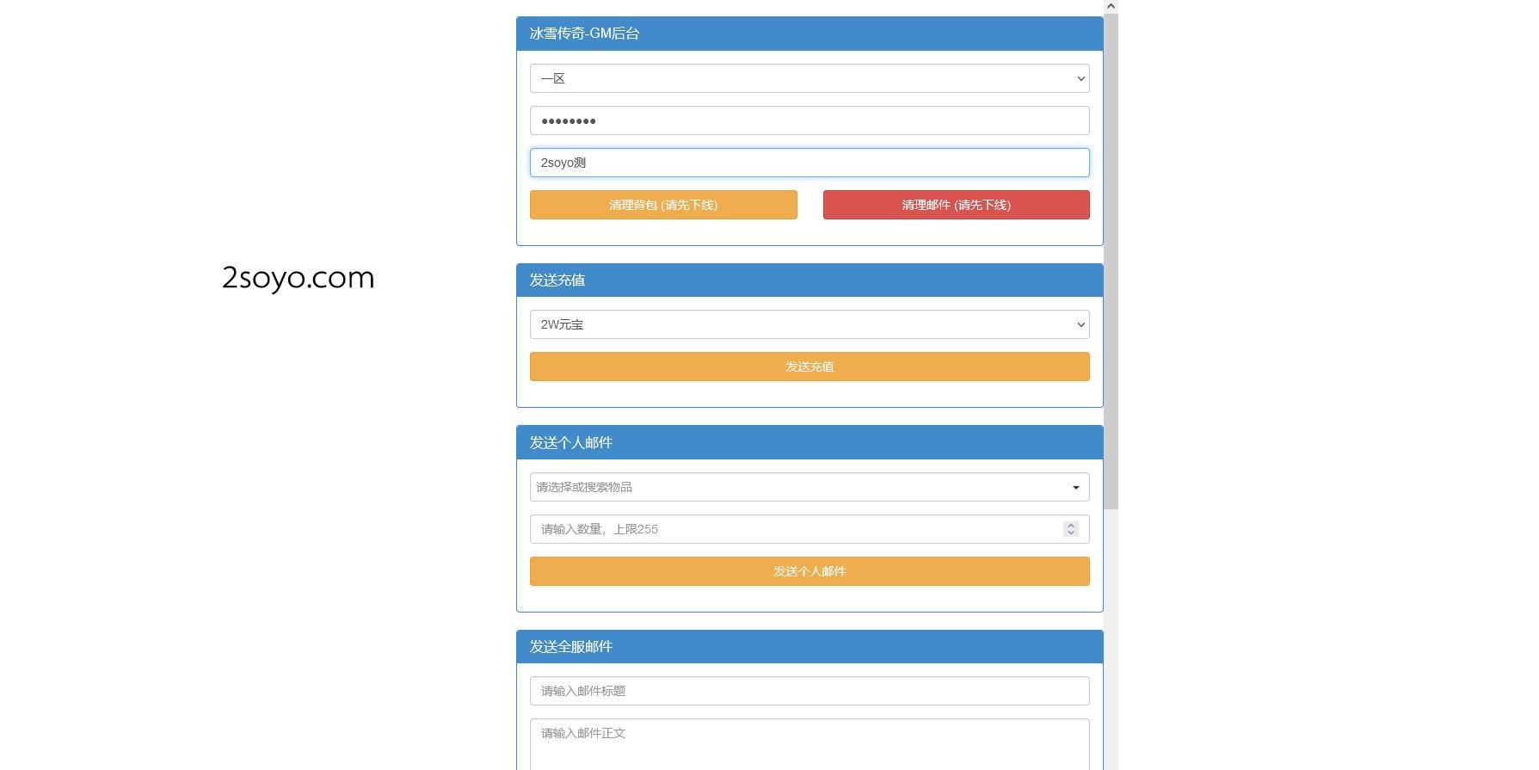Screen dimensions: 1539x770
Task: Increase quantity with stepper up arrow
Action: click(1071, 526)
